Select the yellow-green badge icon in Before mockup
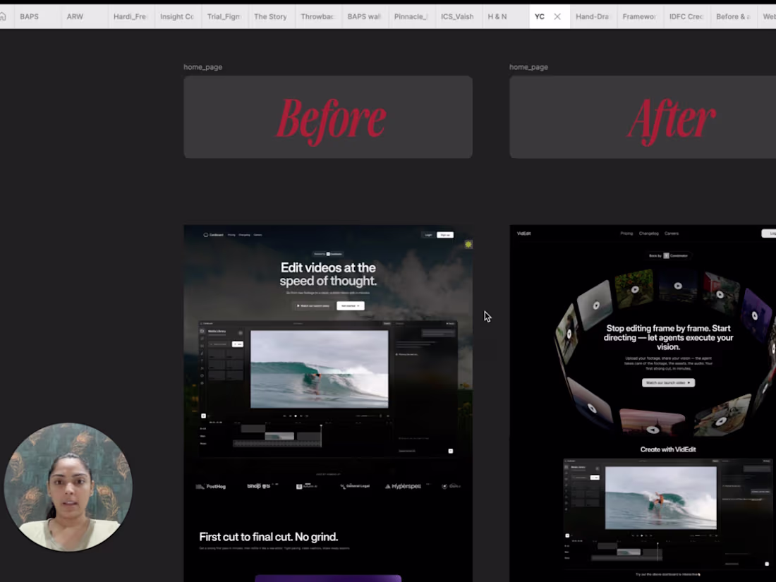The width and height of the screenshot is (776, 582). 468,245
